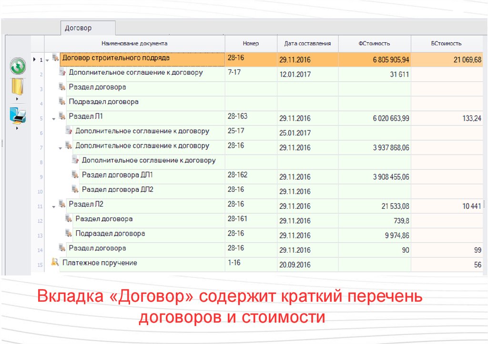488x344 pixels.
Task: Click icon next to Раздел договора ДЛ2
Action: (x=75, y=189)
